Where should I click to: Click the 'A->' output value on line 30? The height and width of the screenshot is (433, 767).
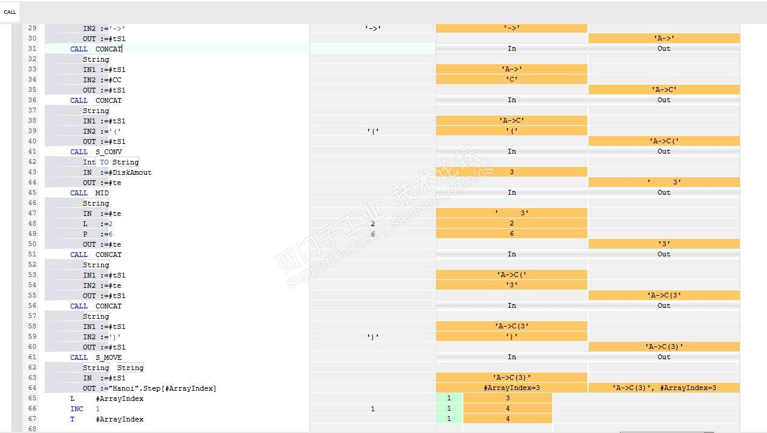pyautogui.click(x=664, y=38)
